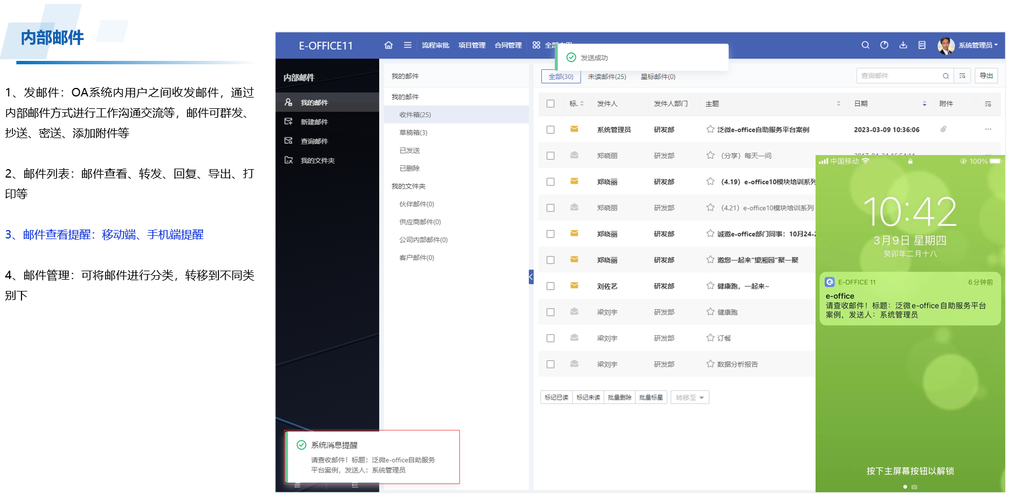Click the 批量删除 button
This screenshot has height=499, width=1021.
click(620, 398)
